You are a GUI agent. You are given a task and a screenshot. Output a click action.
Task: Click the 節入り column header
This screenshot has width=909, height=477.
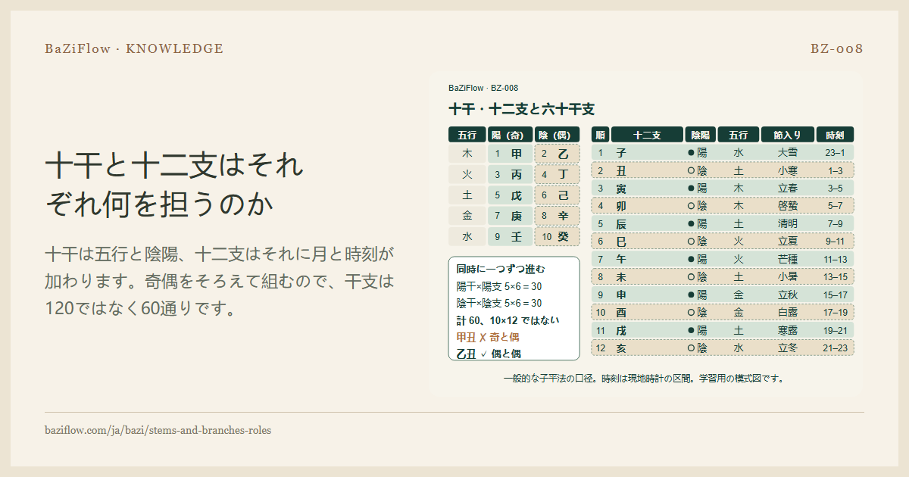(x=787, y=135)
